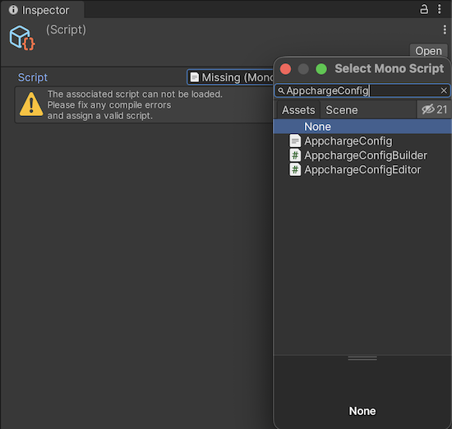452x429 pixels.
Task: Select the AppchargeConfigEditor script
Action: coord(362,170)
